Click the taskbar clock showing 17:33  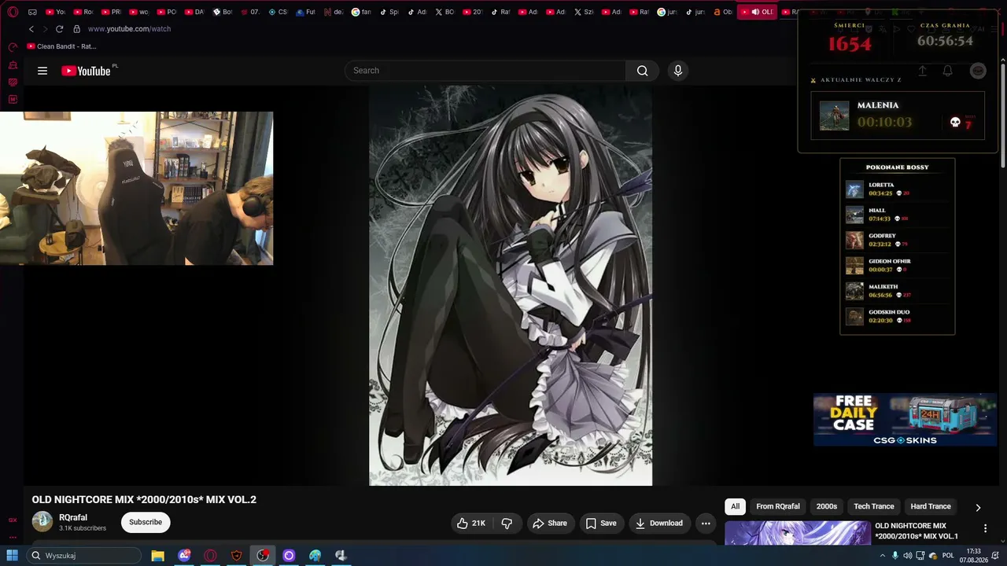[x=973, y=556]
